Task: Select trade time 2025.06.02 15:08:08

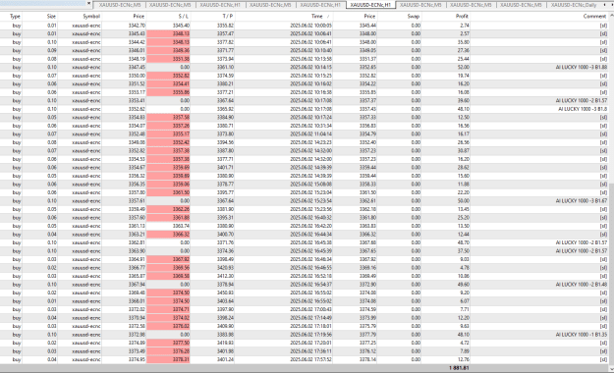Action: coord(310,185)
